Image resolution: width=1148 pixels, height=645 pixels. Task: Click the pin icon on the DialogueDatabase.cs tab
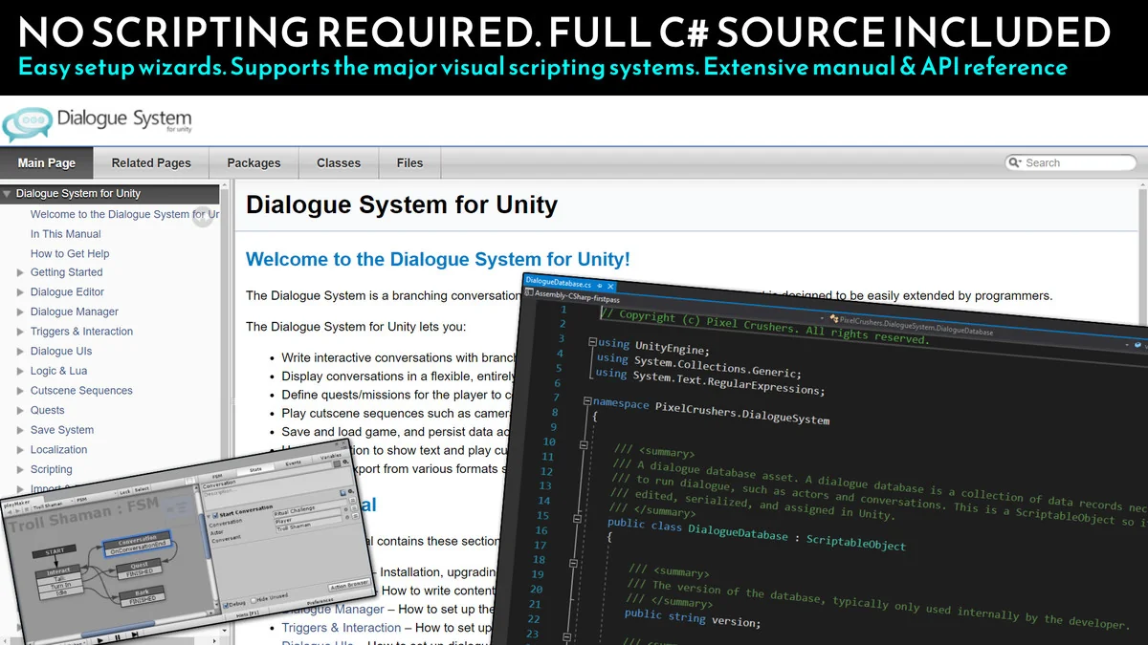pos(599,285)
